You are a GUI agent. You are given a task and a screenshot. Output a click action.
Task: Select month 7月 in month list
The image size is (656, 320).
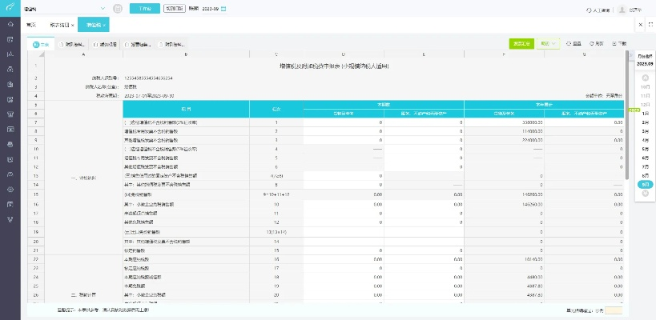[x=645, y=166]
